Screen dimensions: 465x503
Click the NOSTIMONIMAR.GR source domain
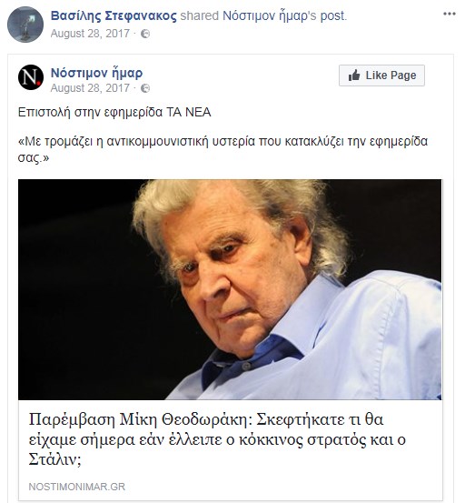point(77,487)
